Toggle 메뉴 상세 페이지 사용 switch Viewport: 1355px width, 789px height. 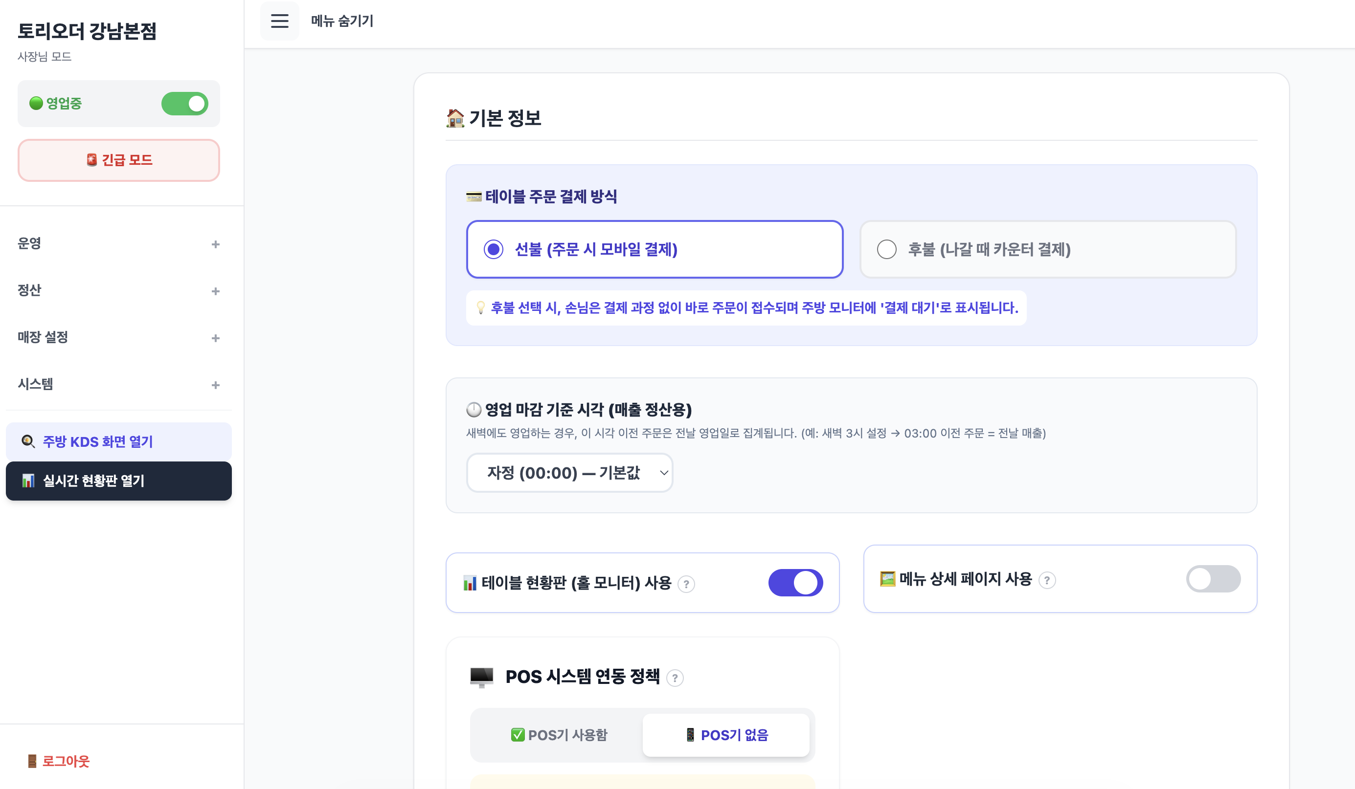tap(1213, 579)
